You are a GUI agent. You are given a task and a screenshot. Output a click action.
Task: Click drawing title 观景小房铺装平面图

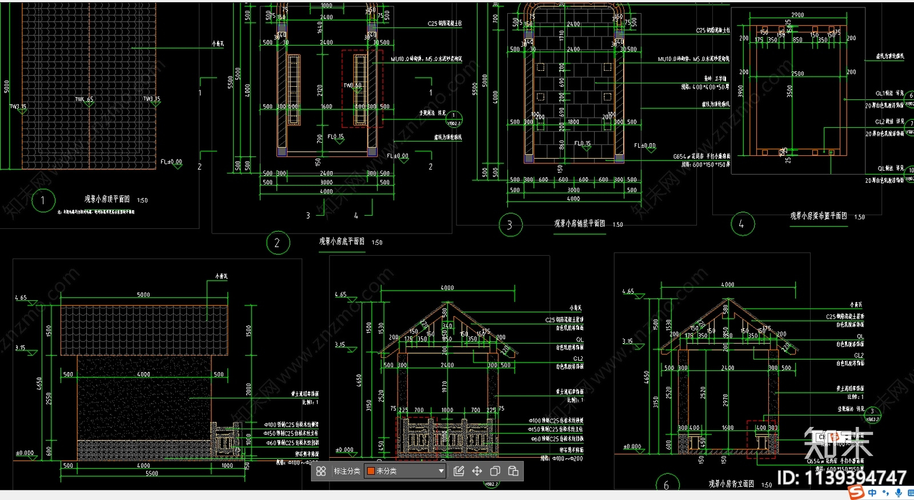coord(579,224)
